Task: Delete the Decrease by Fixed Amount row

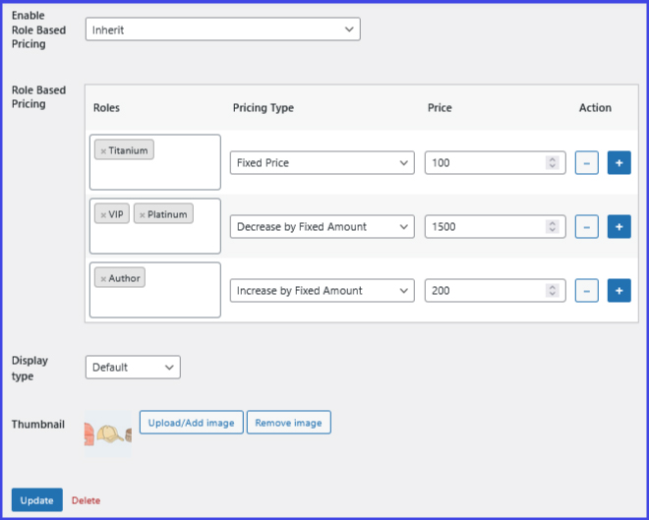Action: click(x=586, y=227)
